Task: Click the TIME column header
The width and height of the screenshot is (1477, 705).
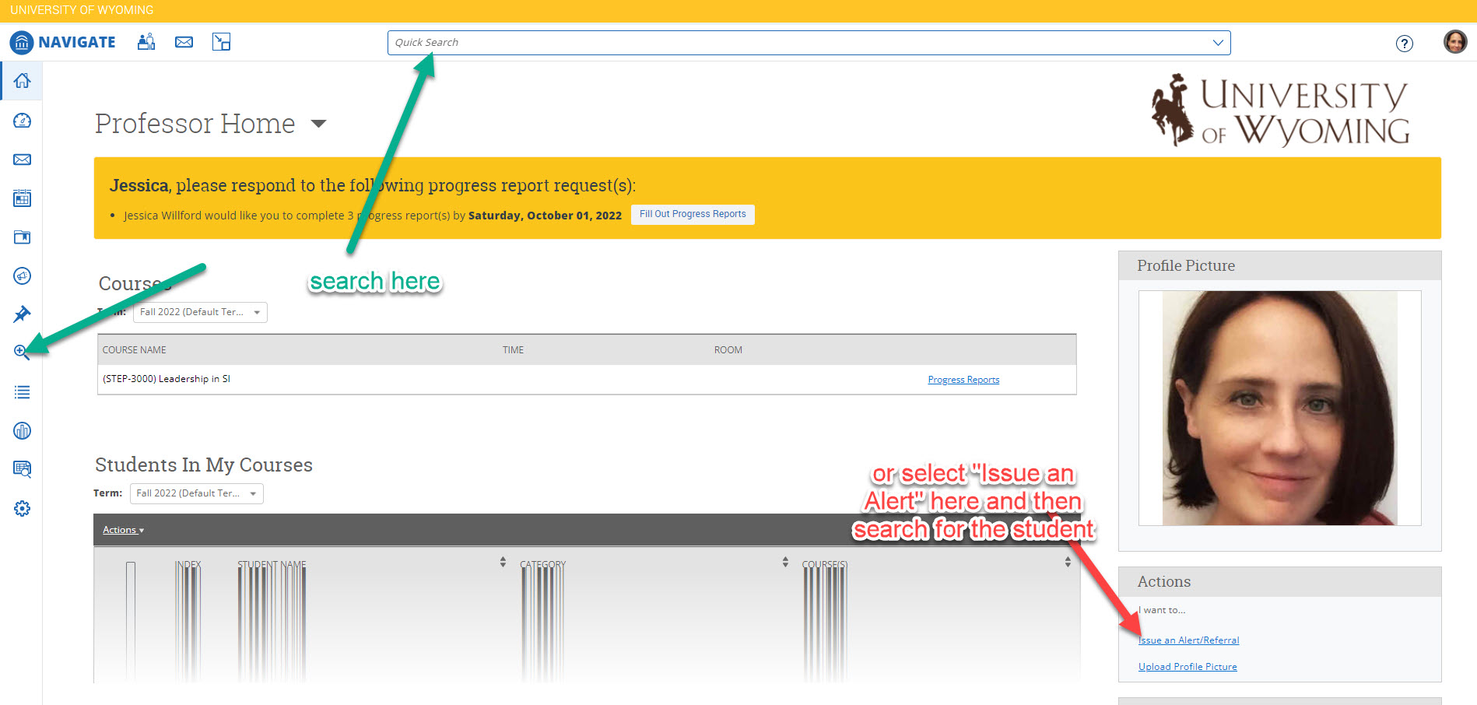Action: coord(513,350)
